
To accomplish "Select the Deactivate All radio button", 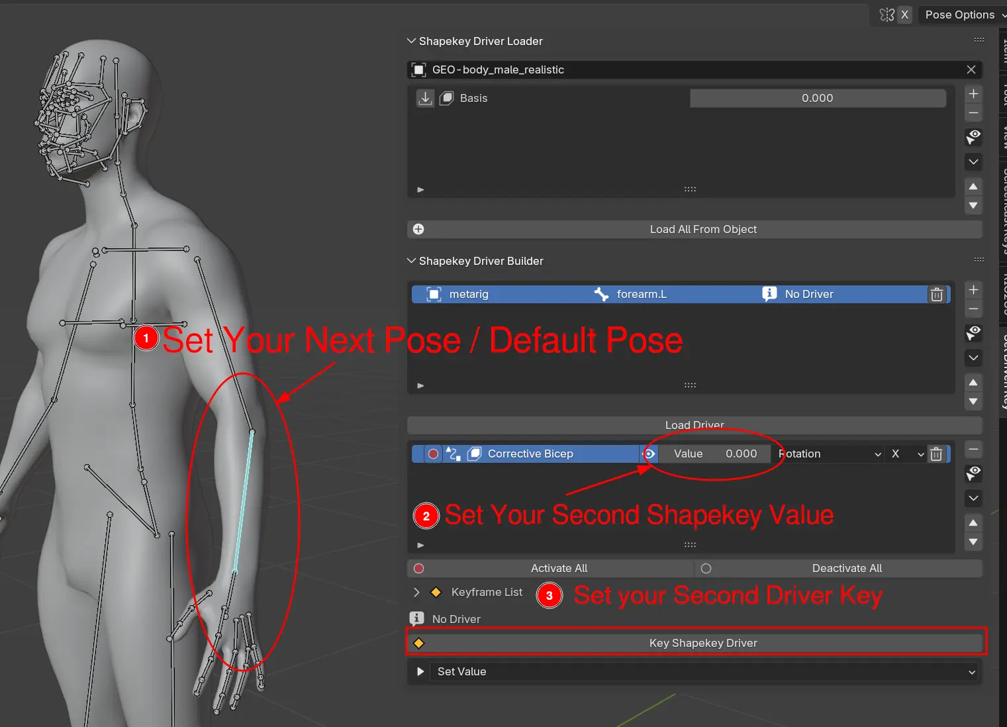I will 706,568.
